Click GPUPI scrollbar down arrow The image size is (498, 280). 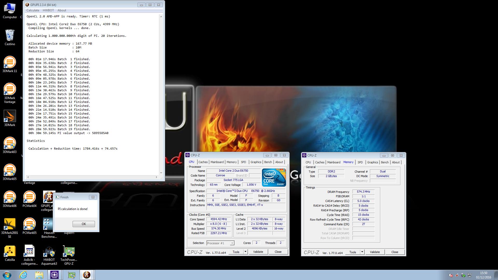161,173
